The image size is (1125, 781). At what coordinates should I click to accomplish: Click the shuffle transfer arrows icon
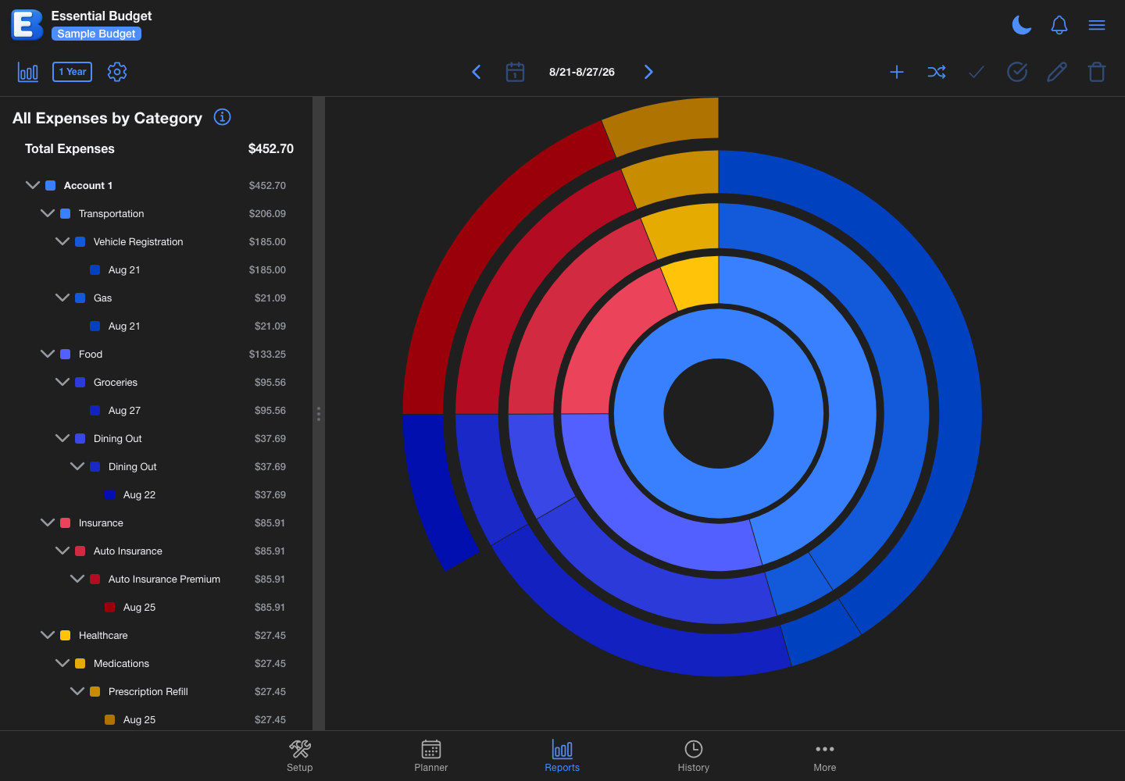click(x=937, y=72)
